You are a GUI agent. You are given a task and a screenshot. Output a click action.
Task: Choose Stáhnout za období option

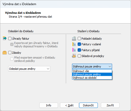(92, 78)
